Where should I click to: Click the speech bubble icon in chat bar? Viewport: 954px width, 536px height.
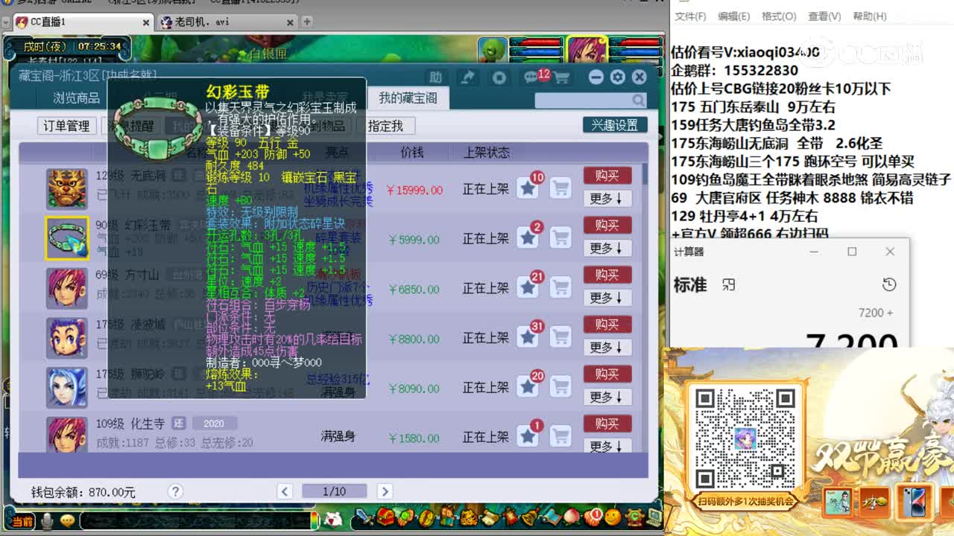67,520
